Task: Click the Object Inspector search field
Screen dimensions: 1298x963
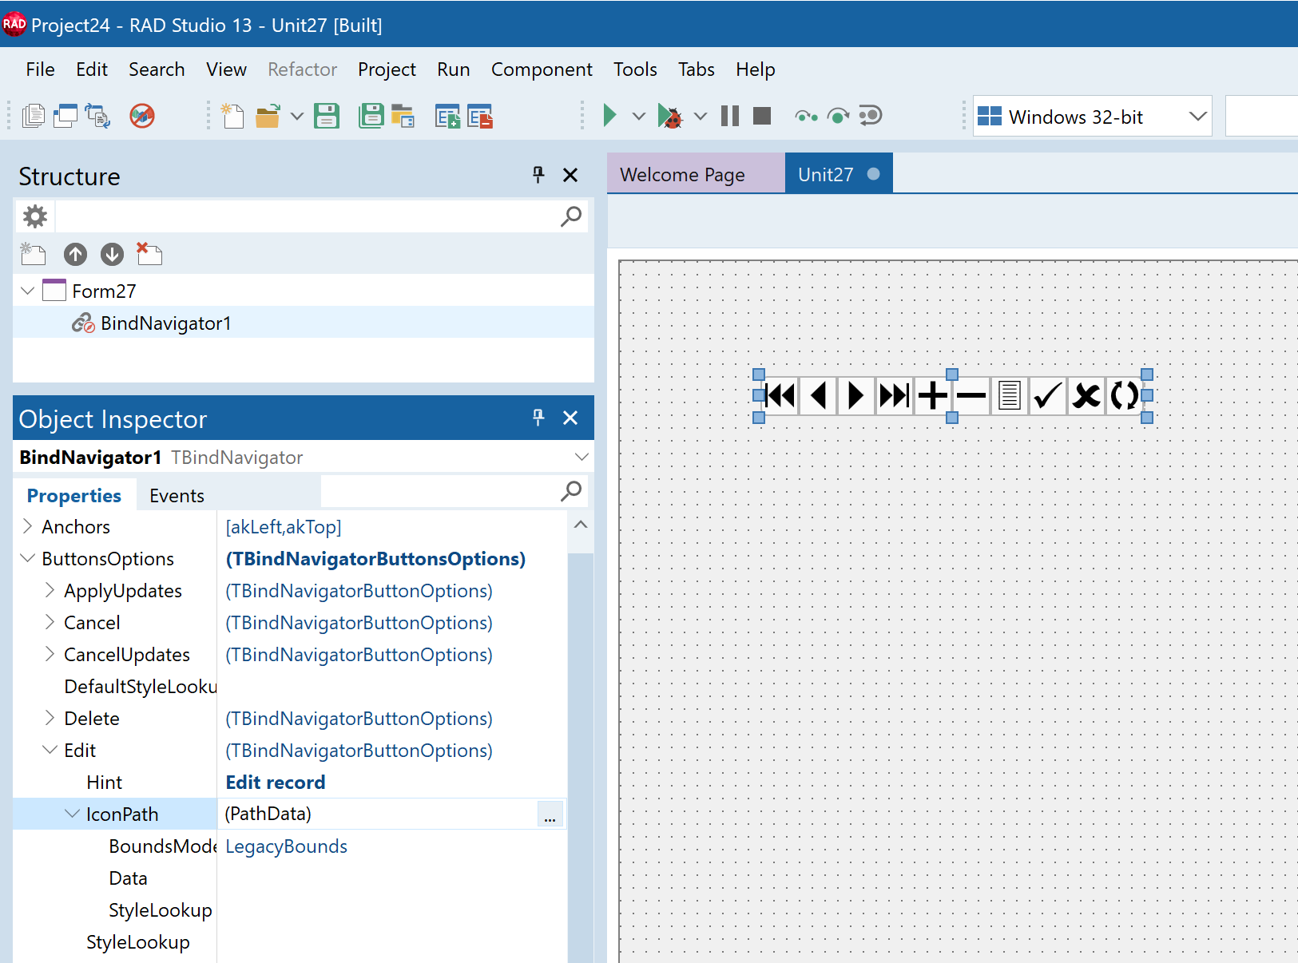Action: pyautogui.click(x=439, y=492)
